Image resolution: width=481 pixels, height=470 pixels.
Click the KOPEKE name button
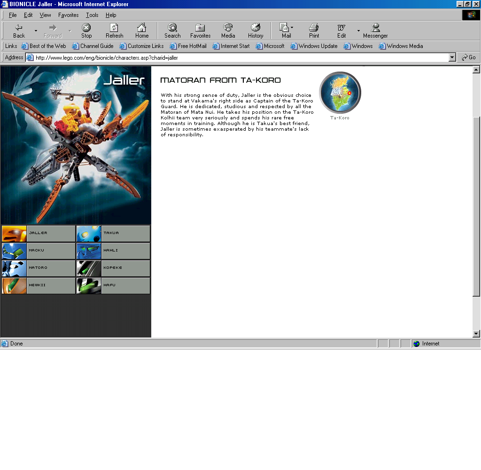[x=125, y=269]
